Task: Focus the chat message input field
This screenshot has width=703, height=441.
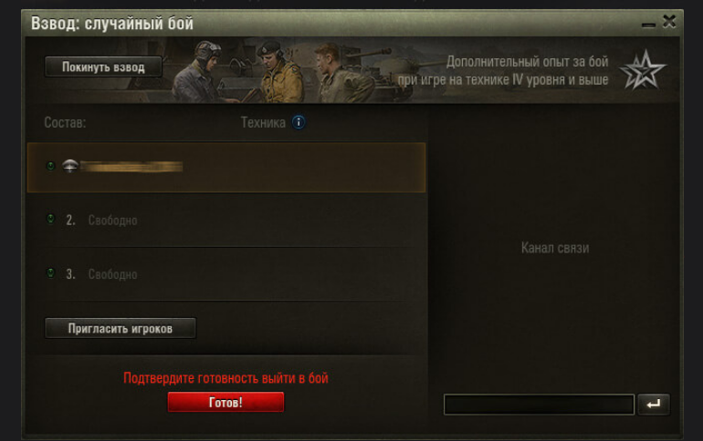Action: click(539, 405)
